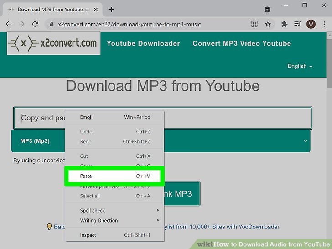Choose Cut in the context menu

tap(114, 156)
